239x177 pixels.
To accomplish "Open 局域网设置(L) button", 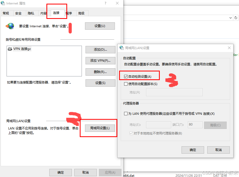I will coord(100,128).
